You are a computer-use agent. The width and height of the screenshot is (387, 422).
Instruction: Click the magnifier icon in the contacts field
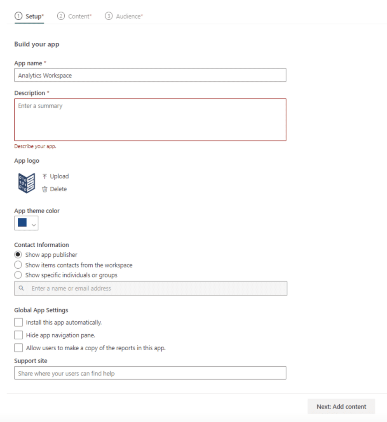coord(21,288)
